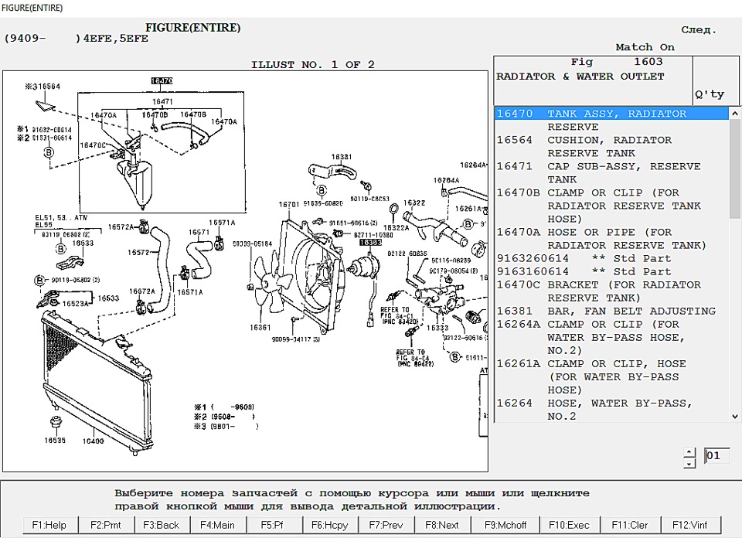This screenshot has height=538, width=742.
Task: Clear with the F11:Cler button
Action: 630,525
